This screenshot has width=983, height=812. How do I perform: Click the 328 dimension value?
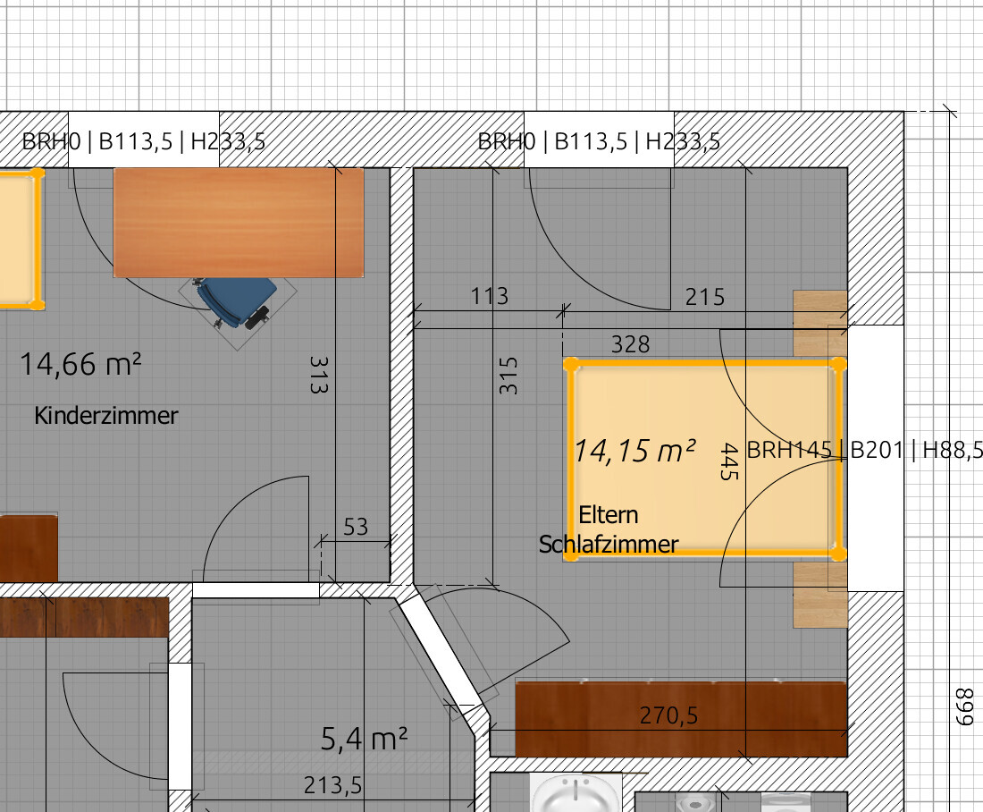(631, 343)
